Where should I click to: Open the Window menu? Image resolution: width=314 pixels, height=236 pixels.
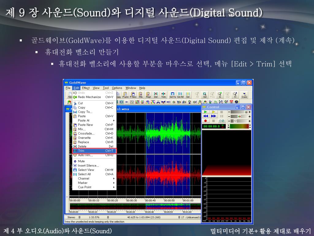click(131, 88)
